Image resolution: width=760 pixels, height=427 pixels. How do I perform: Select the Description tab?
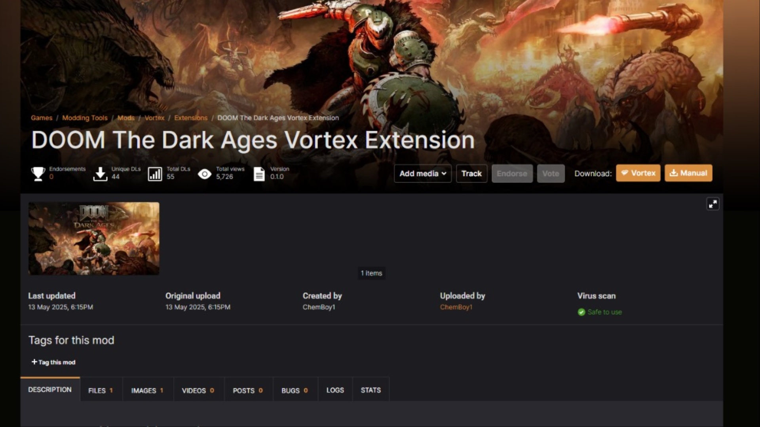pos(50,390)
